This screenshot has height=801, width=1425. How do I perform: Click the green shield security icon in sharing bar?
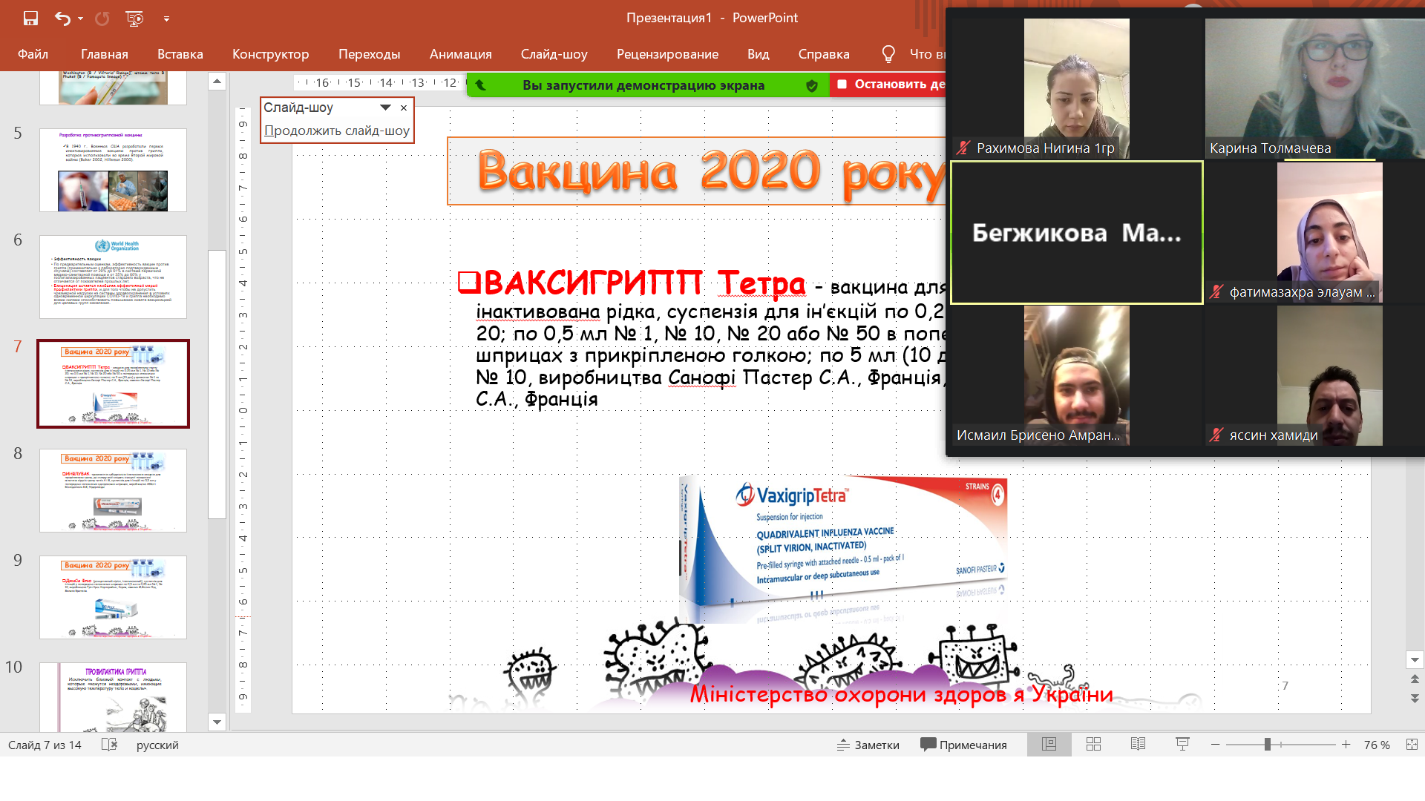coord(812,85)
